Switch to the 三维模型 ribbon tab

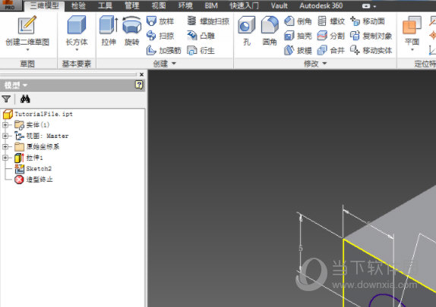pos(45,6)
